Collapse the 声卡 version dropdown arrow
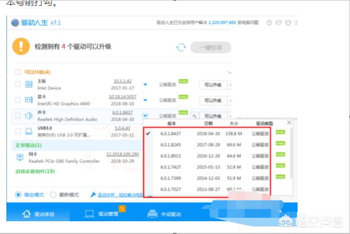350x234 pixels. 146,116
